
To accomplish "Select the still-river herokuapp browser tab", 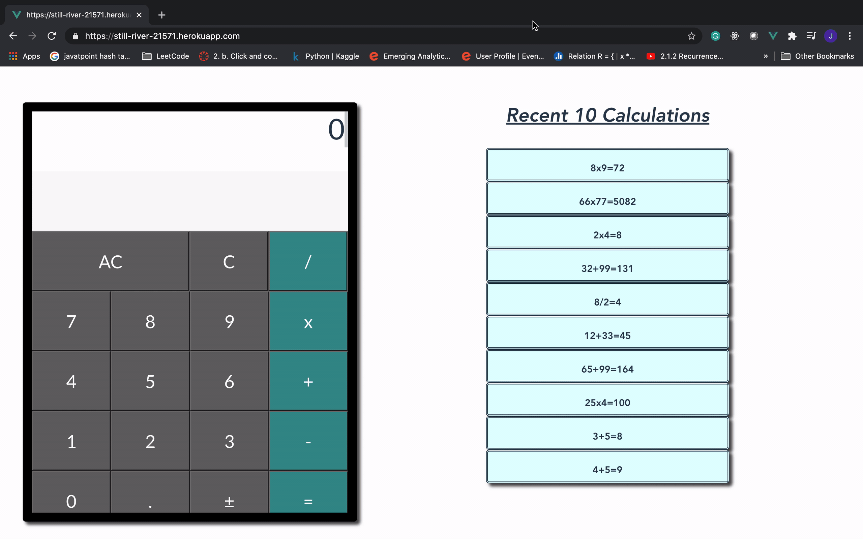I will 77,15.
